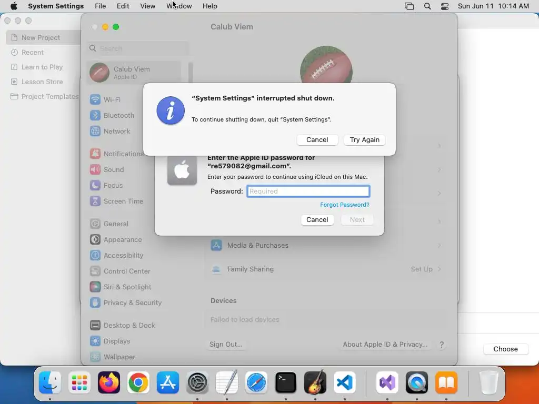Open Control Center in menu bar
Image resolution: width=539 pixels, height=404 pixels.
(x=445, y=6)
